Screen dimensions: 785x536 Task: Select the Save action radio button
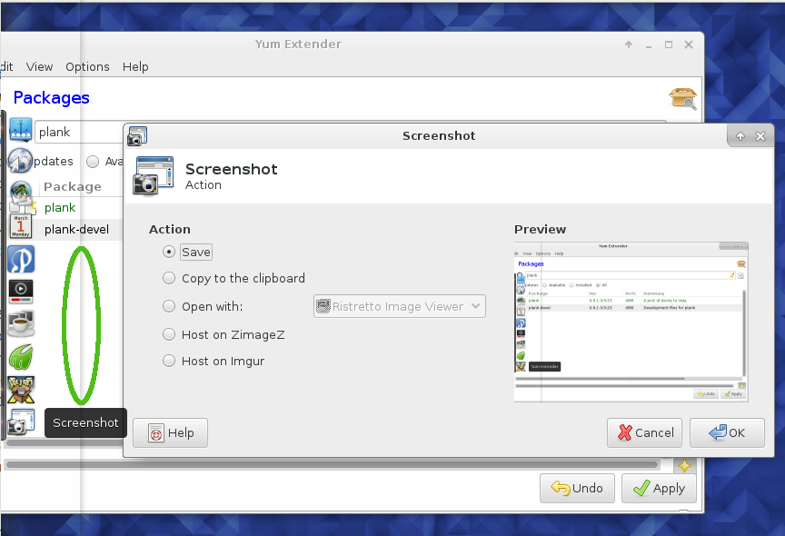click(x=169, y=252)
